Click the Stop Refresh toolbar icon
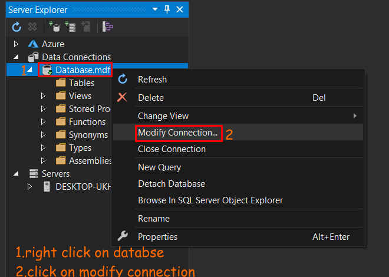The height and width of the screenshot is (277, 389). (32, 27)
